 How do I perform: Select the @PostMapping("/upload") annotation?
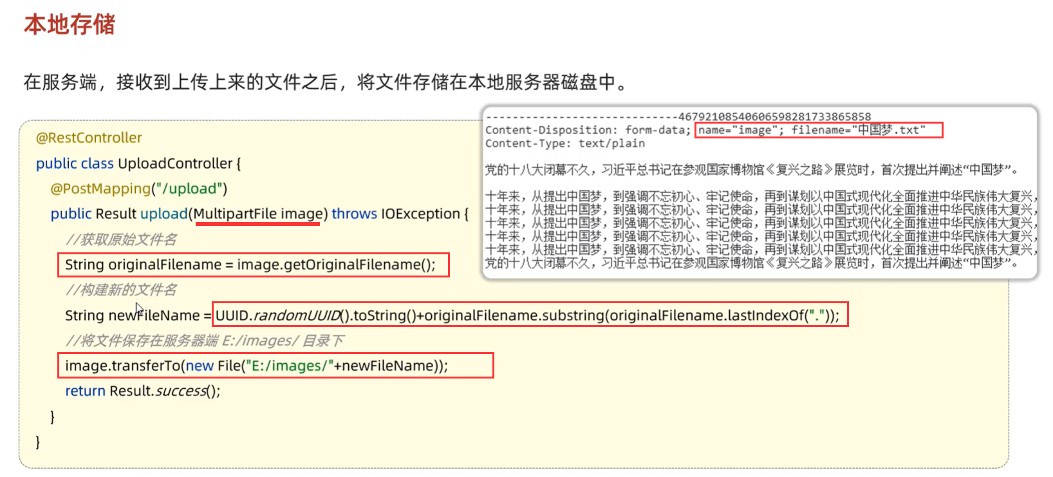[139, 189]
